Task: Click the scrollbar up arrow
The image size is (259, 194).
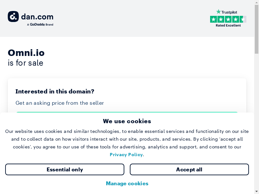Action: click(x=256, y=2)
